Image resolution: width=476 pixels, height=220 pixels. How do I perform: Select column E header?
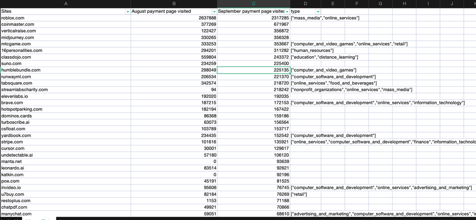333,4
